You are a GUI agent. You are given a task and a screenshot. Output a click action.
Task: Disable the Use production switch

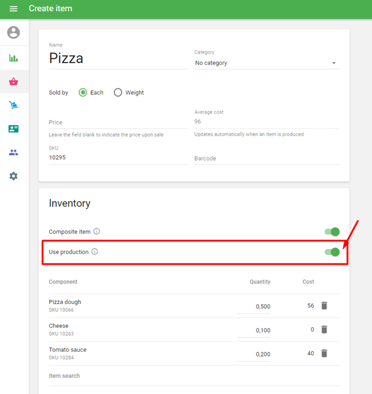tap(332, 252)
